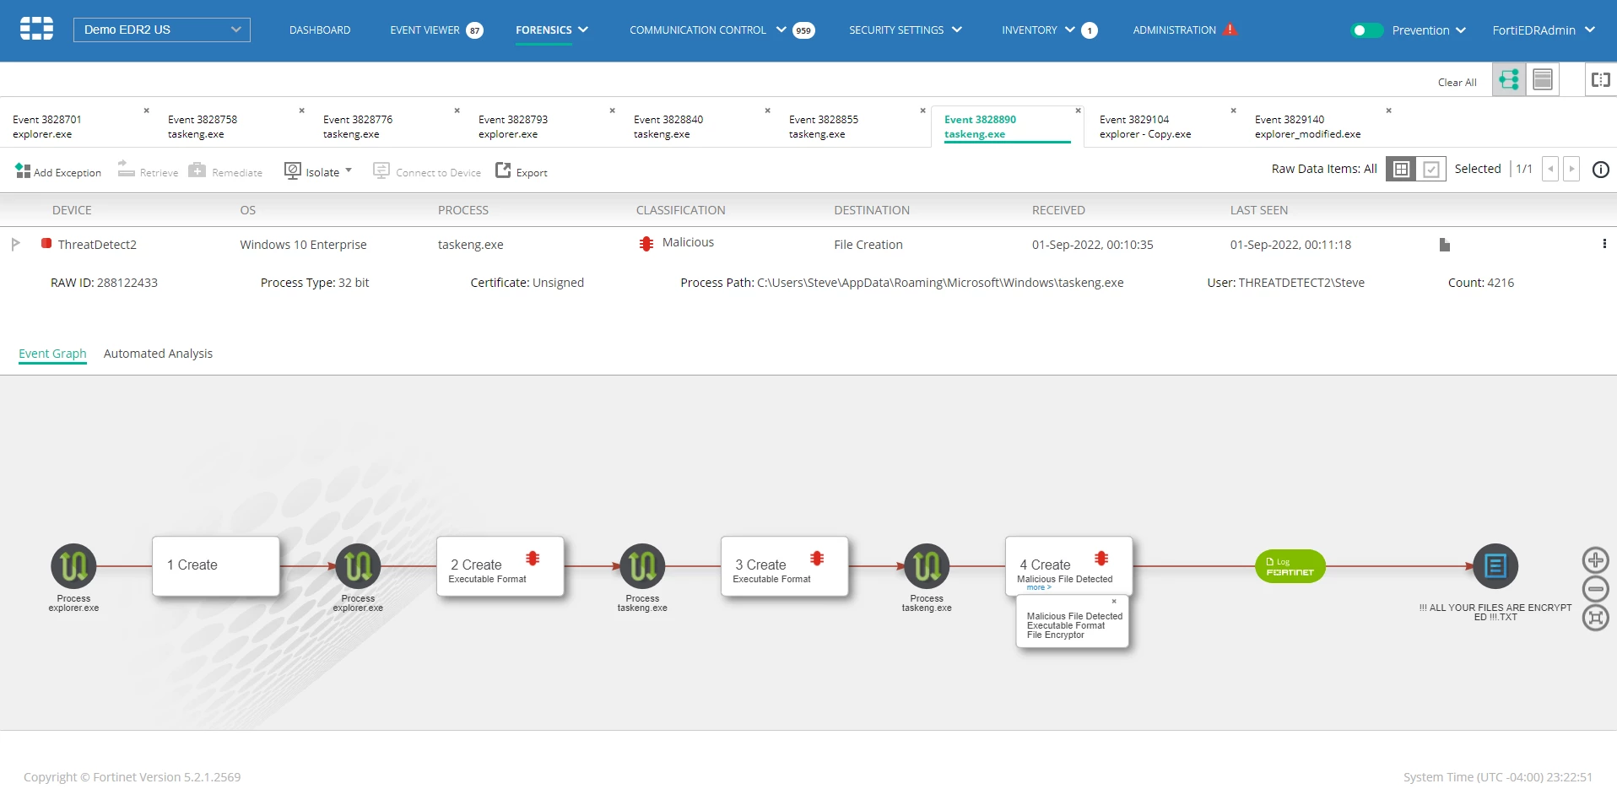Screen dimensions: 1617x789
Task: Click the 'more >' link under 4 Create
Action: tap(1039, 587)
